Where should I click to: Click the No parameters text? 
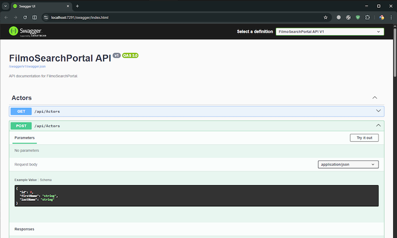[26, 151]
